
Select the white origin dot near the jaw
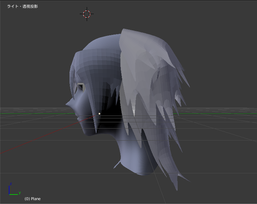(x=99, y=114)
